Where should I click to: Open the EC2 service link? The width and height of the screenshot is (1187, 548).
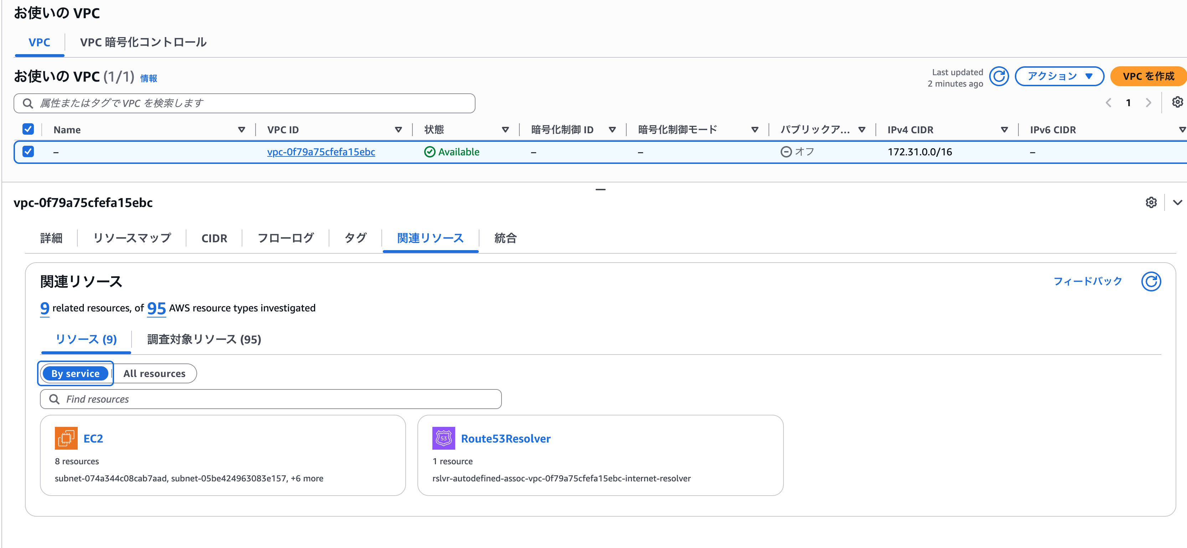[93, 438]
